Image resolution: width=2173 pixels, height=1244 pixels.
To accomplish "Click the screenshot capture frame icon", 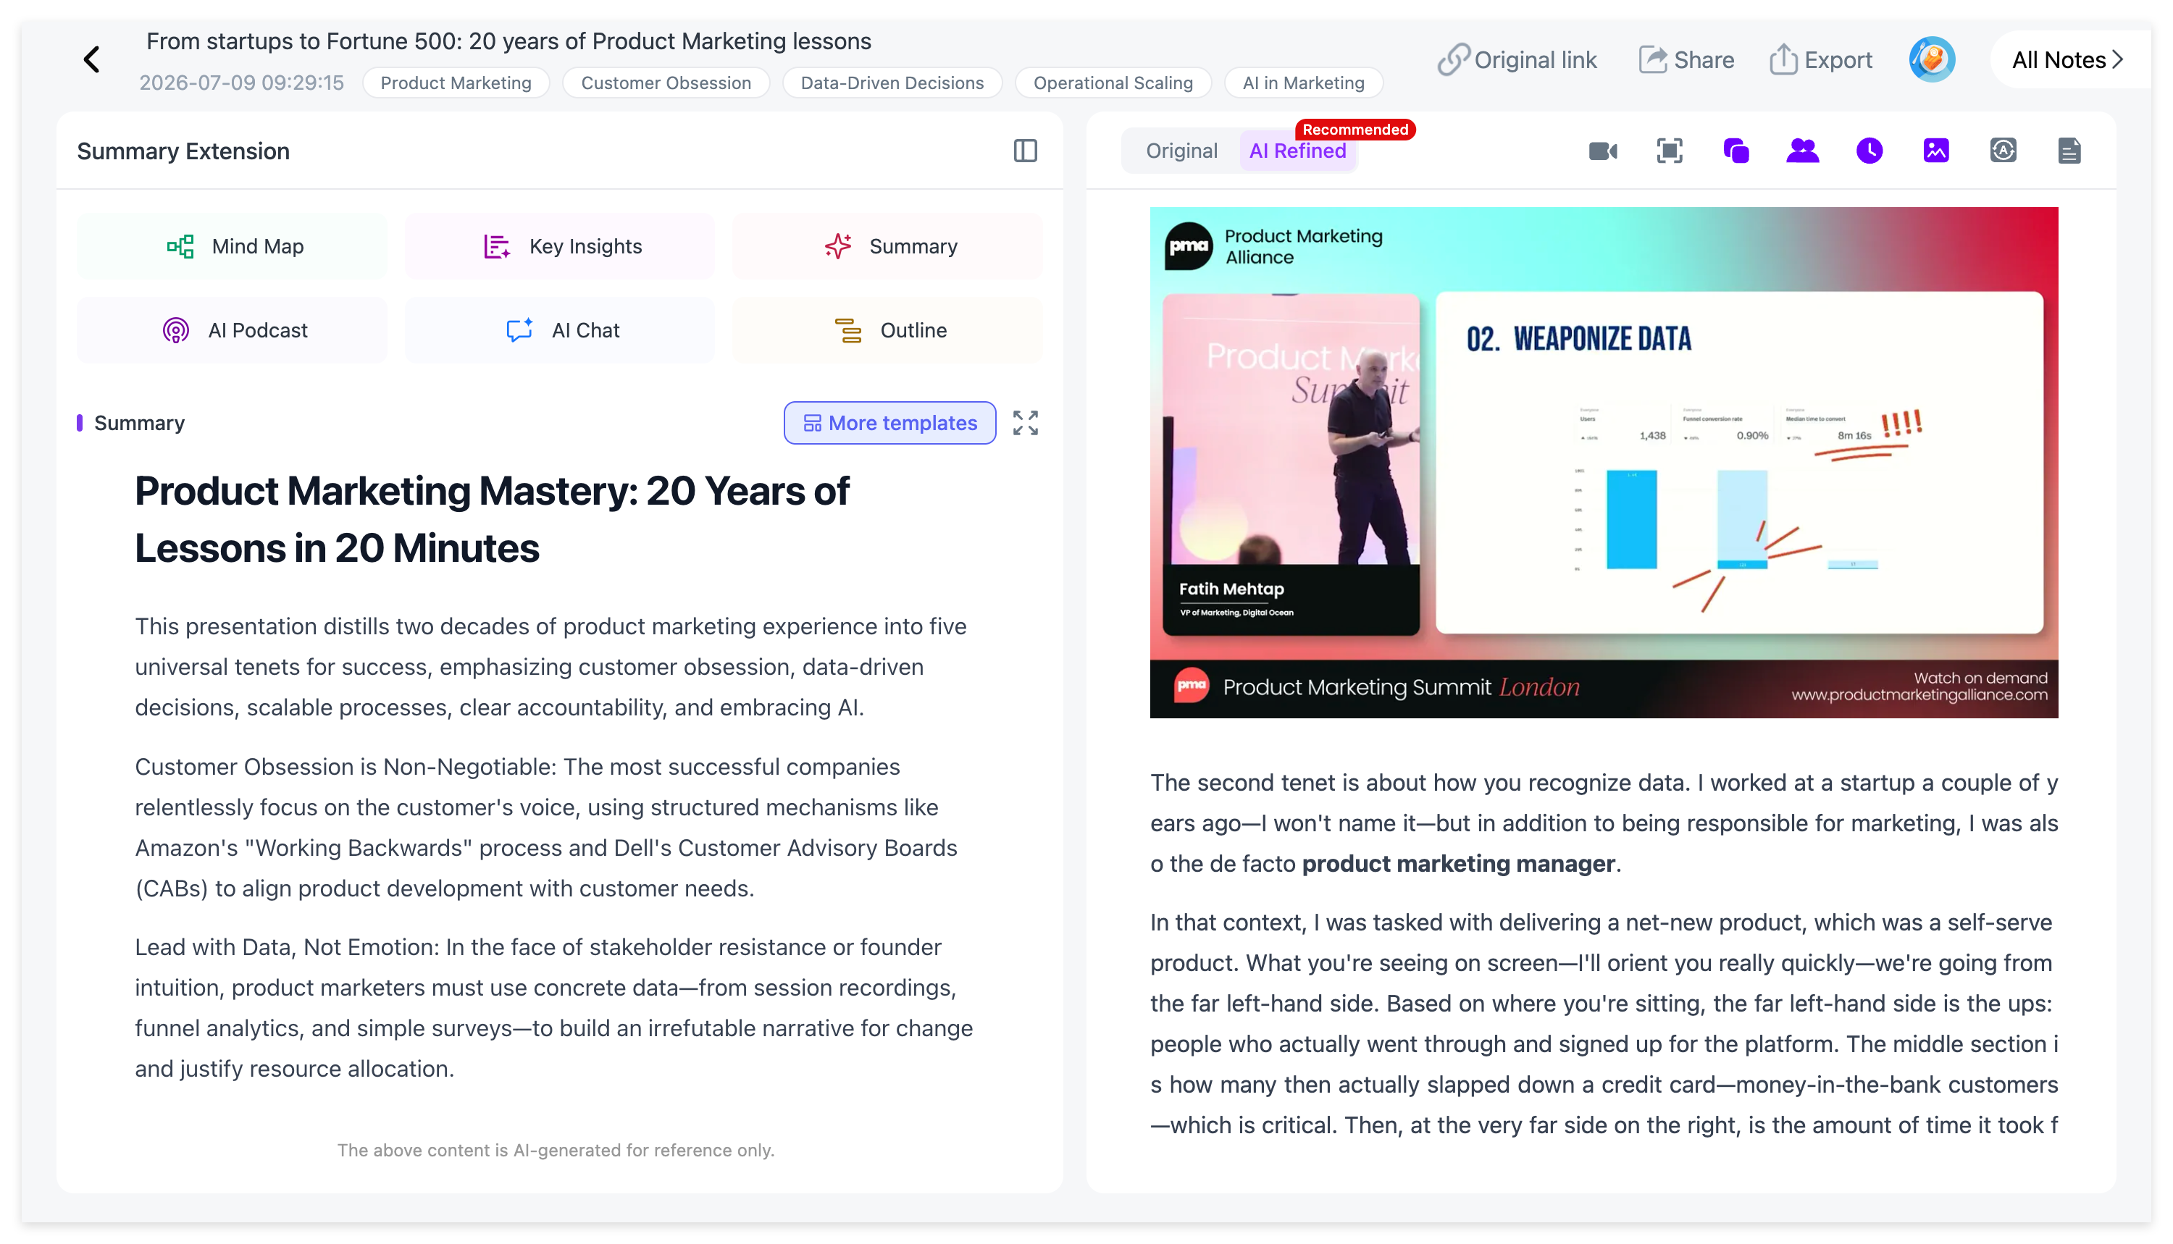I will [1669, 151].
